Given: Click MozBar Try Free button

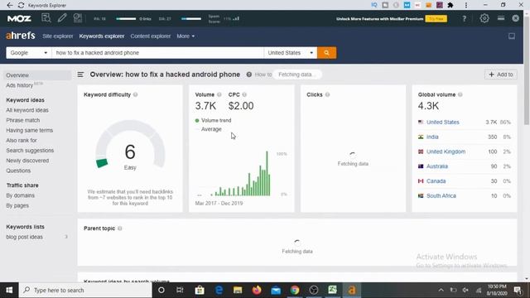Looking at the screenshot, I should point(436,18).
